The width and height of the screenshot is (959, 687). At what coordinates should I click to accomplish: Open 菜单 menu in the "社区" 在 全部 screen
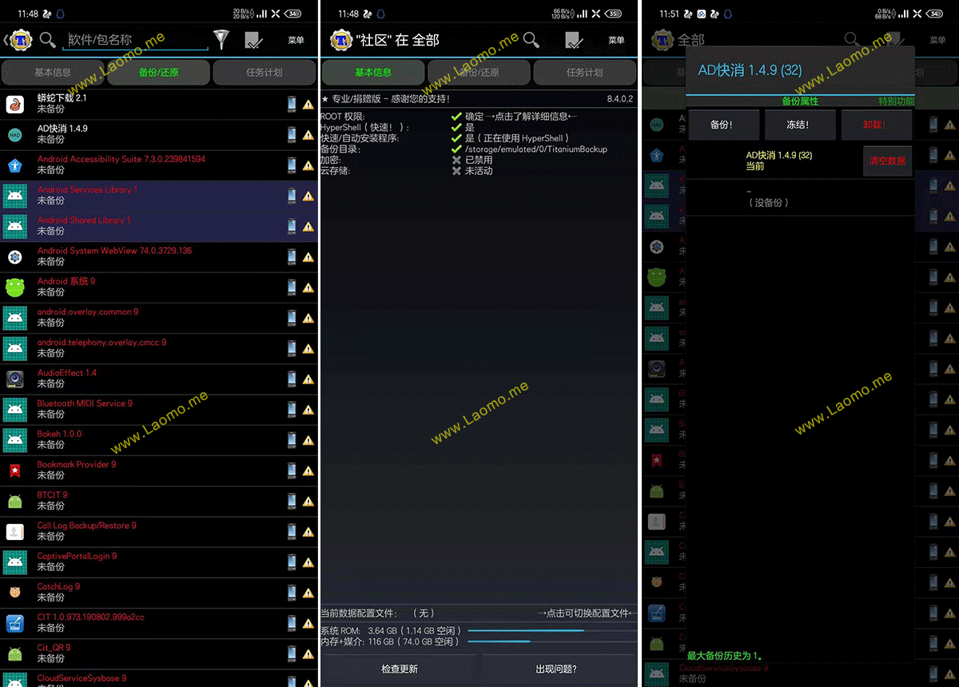coord(616,40)
